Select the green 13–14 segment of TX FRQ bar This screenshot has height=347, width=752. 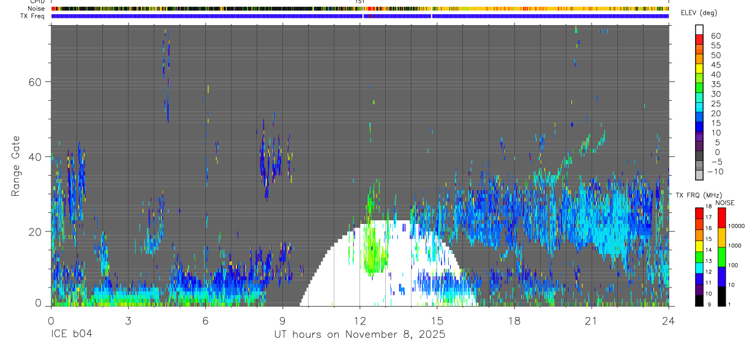(x=699, y=256)
